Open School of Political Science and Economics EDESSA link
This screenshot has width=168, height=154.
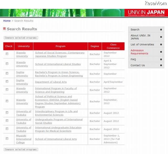coord(58,102)
